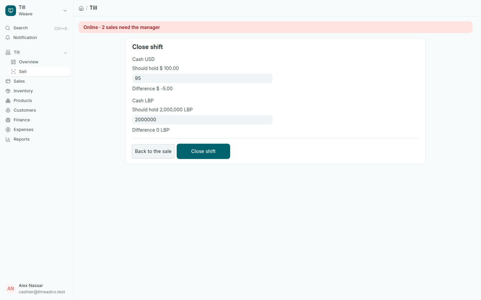The width and height of the screenshot is (481, 300).
Task: Focus the Cash LBP counted amount field
Action: (x=202, y=120)
